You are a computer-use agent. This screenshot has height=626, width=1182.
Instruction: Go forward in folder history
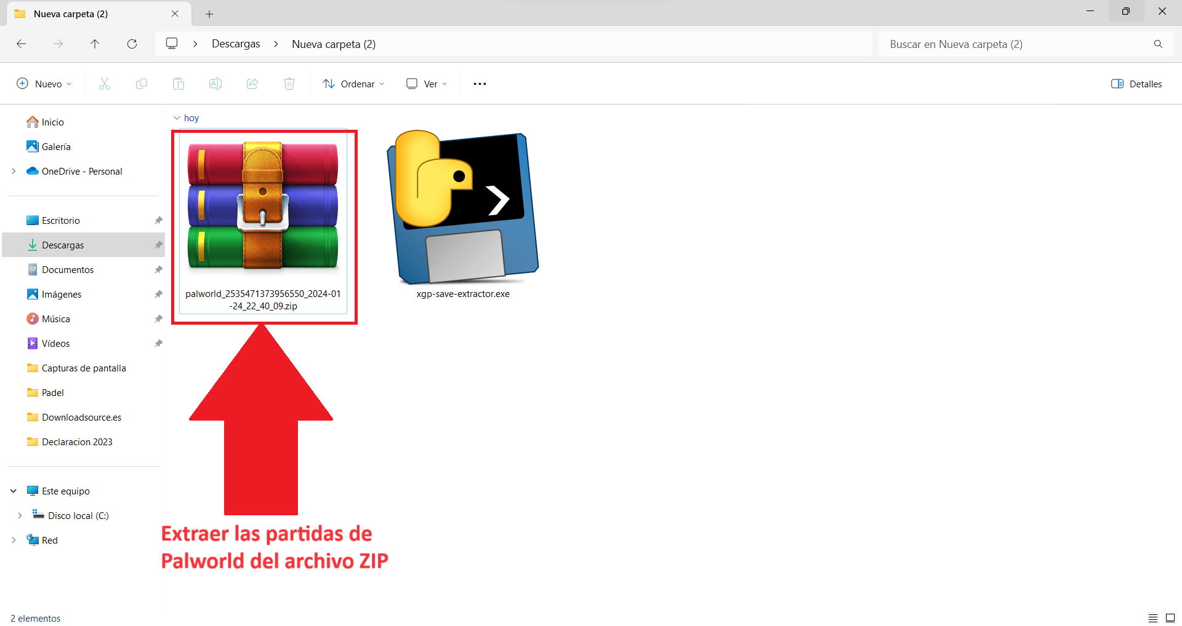(x=58, y=44)
